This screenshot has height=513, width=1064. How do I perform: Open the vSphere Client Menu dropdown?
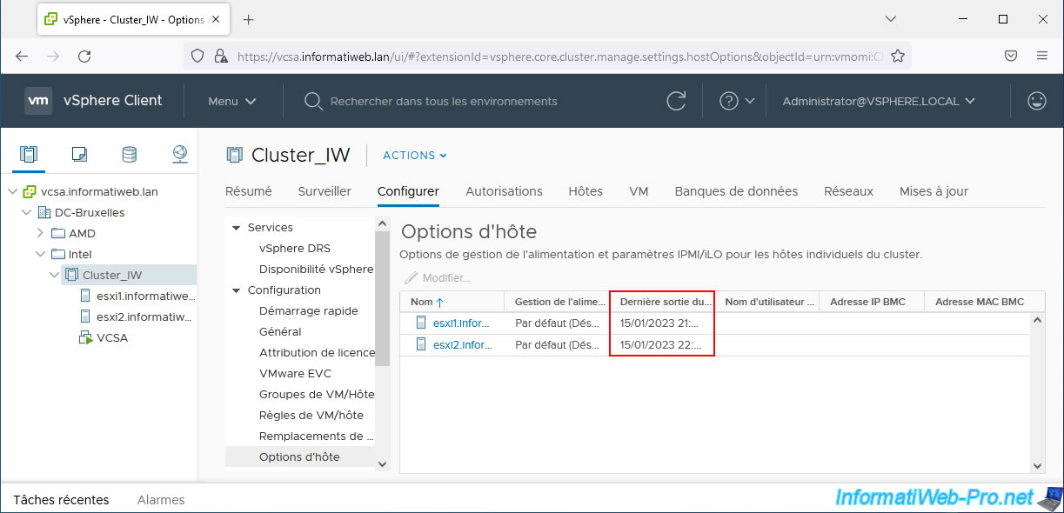click(231, 101)
